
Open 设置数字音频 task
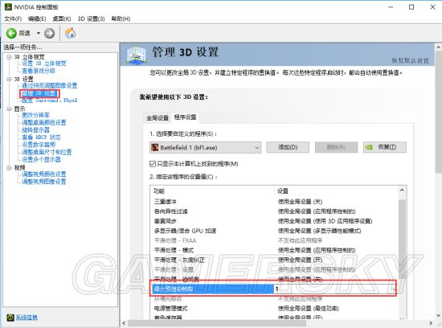(x=39, y=145)
